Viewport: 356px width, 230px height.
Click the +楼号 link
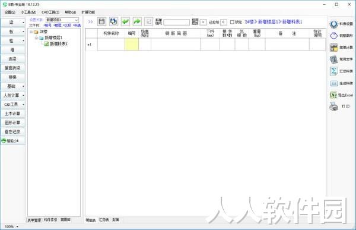click(47, 25)
